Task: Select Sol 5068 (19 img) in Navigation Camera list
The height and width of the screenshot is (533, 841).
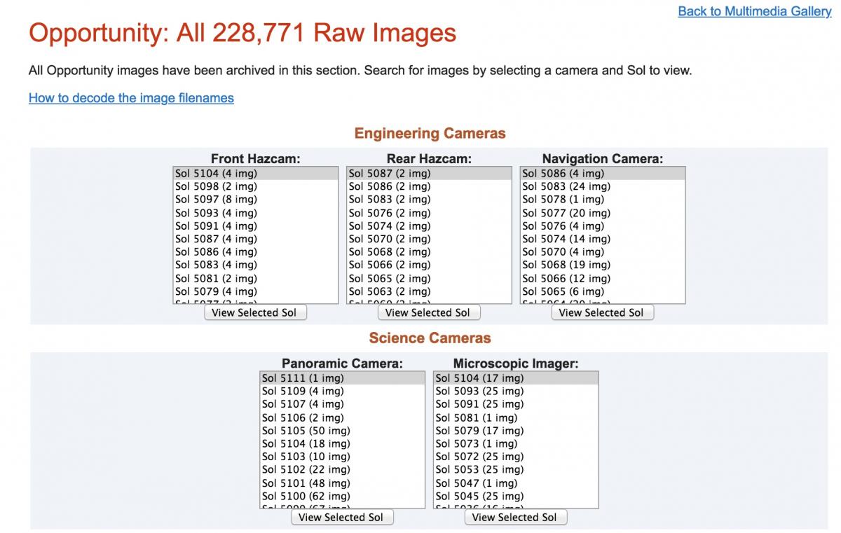Action: (602, 265)
